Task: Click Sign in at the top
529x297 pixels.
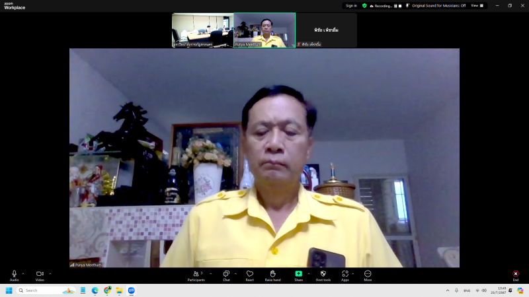Action: click(x=350, y=5)
